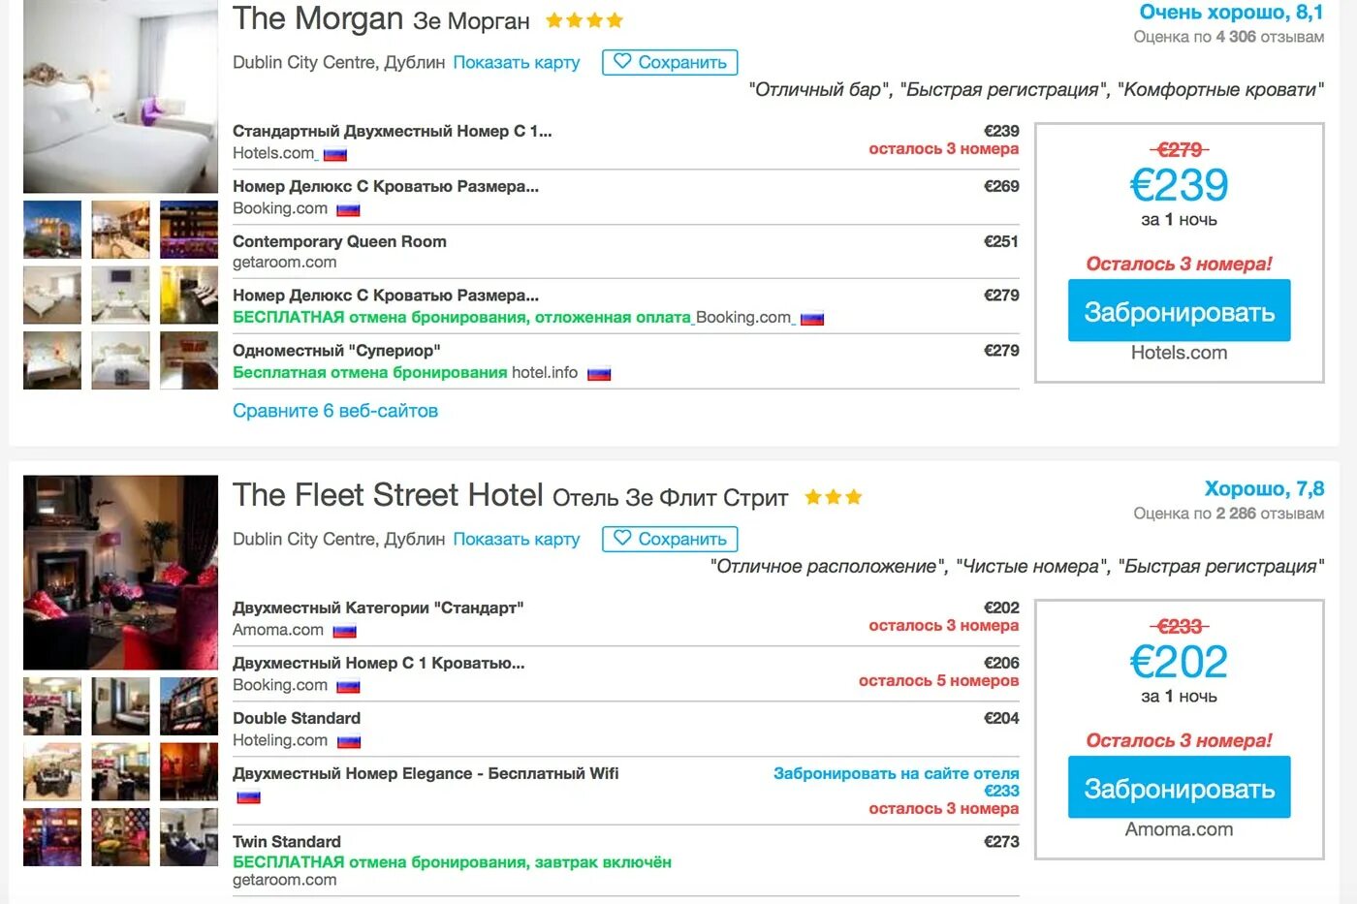The image size is (1357, 904).
Task: Click the heart icon for The Morgan
Action: click(x=622, y=61)
